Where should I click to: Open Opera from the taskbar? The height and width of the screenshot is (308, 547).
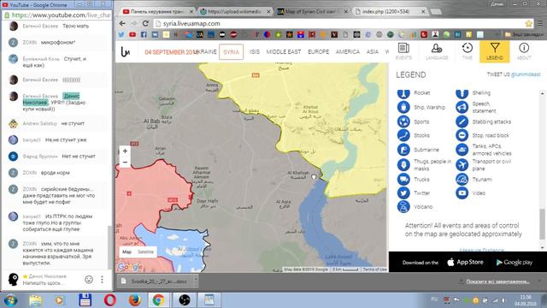click(x=110, y=300)
